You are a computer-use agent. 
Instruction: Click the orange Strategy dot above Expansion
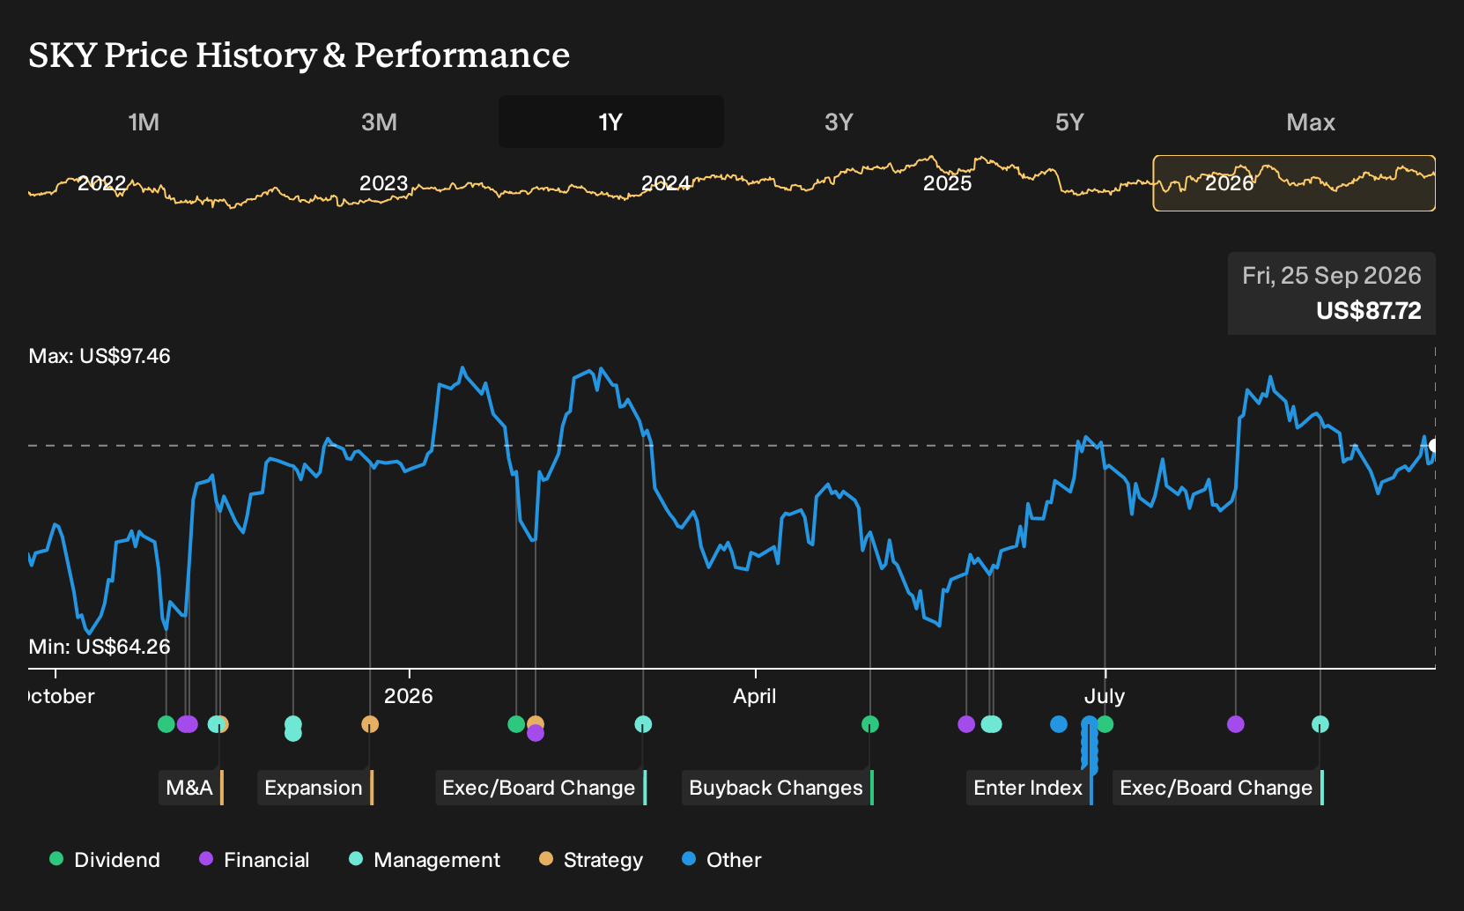370,724
